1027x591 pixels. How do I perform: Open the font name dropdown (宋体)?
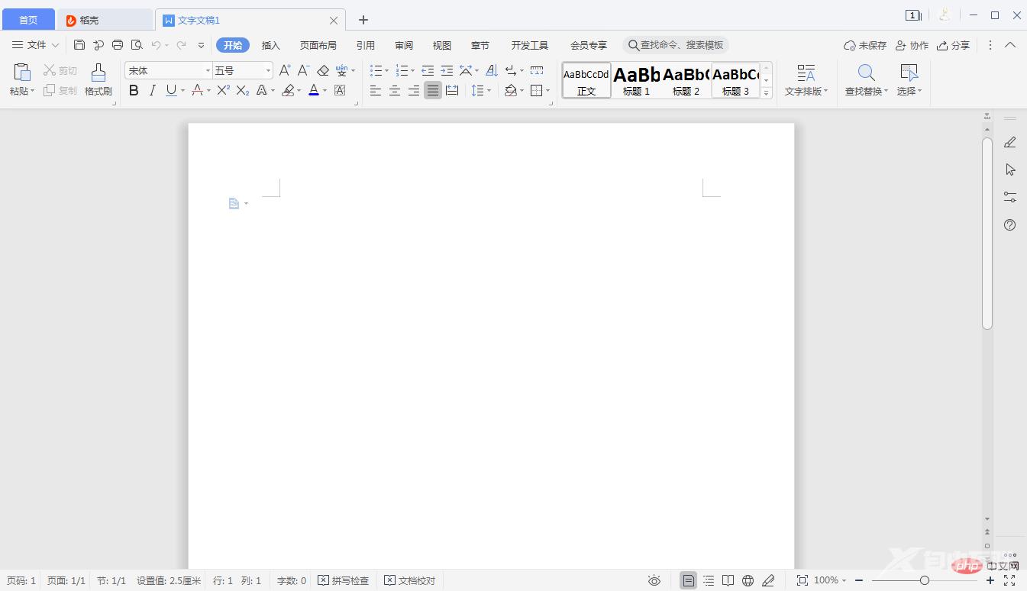coord(208,70)
